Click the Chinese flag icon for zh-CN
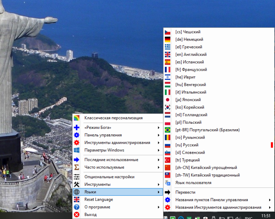275x219 pixels. pyautogui.click(x=167, y=168)
